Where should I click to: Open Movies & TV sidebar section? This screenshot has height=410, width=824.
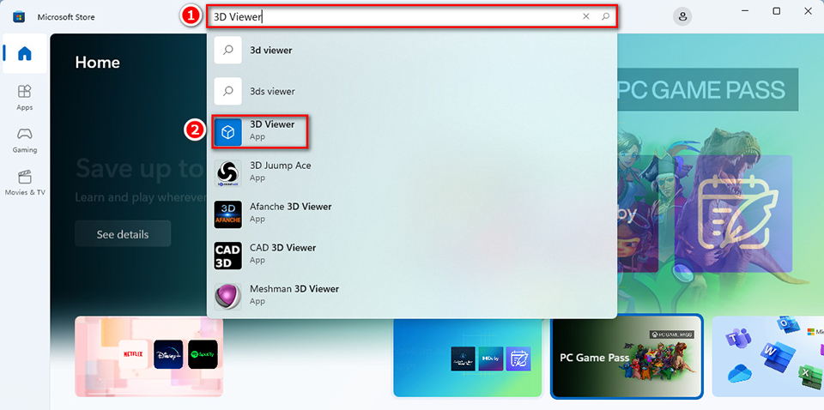click(25, 183)
